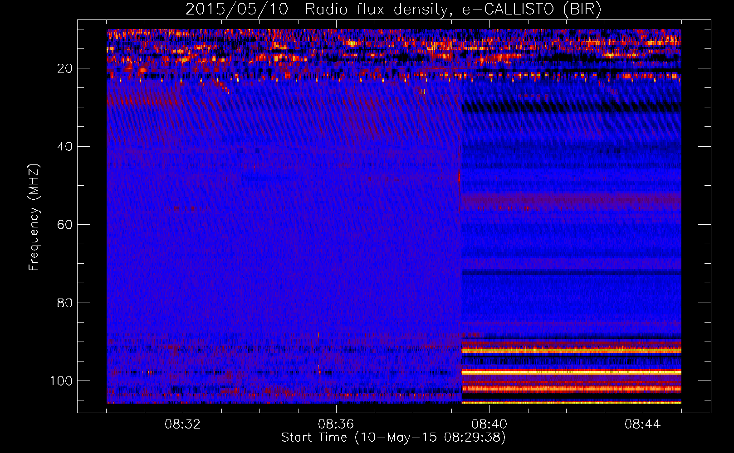Select the 08:36 time tick label

336,424
